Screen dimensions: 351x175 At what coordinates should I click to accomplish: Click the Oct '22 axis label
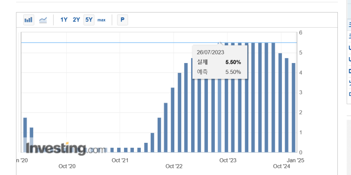[174, 166]
